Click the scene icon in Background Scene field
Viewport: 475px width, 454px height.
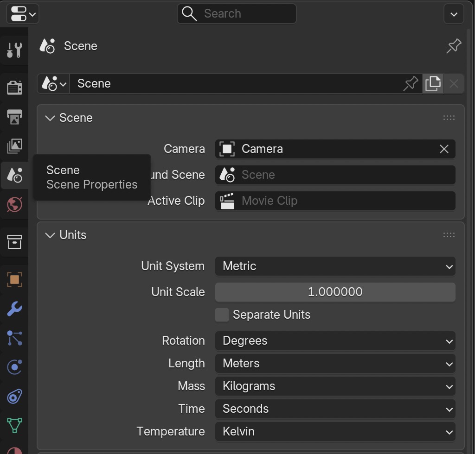click(227, 175)
